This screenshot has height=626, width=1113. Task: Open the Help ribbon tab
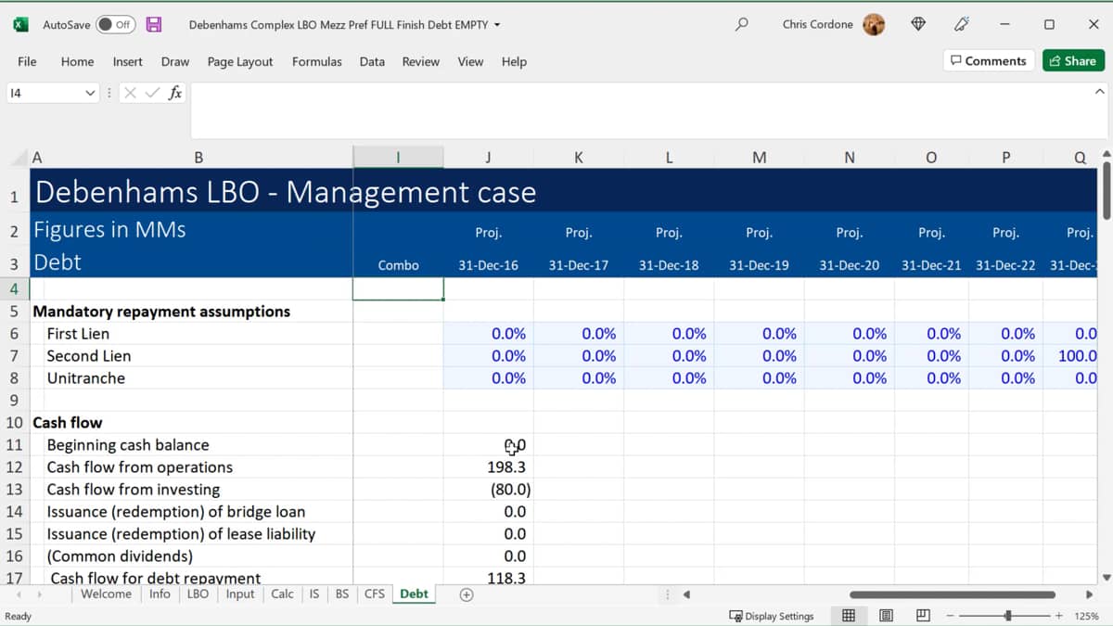click(514, 61)
